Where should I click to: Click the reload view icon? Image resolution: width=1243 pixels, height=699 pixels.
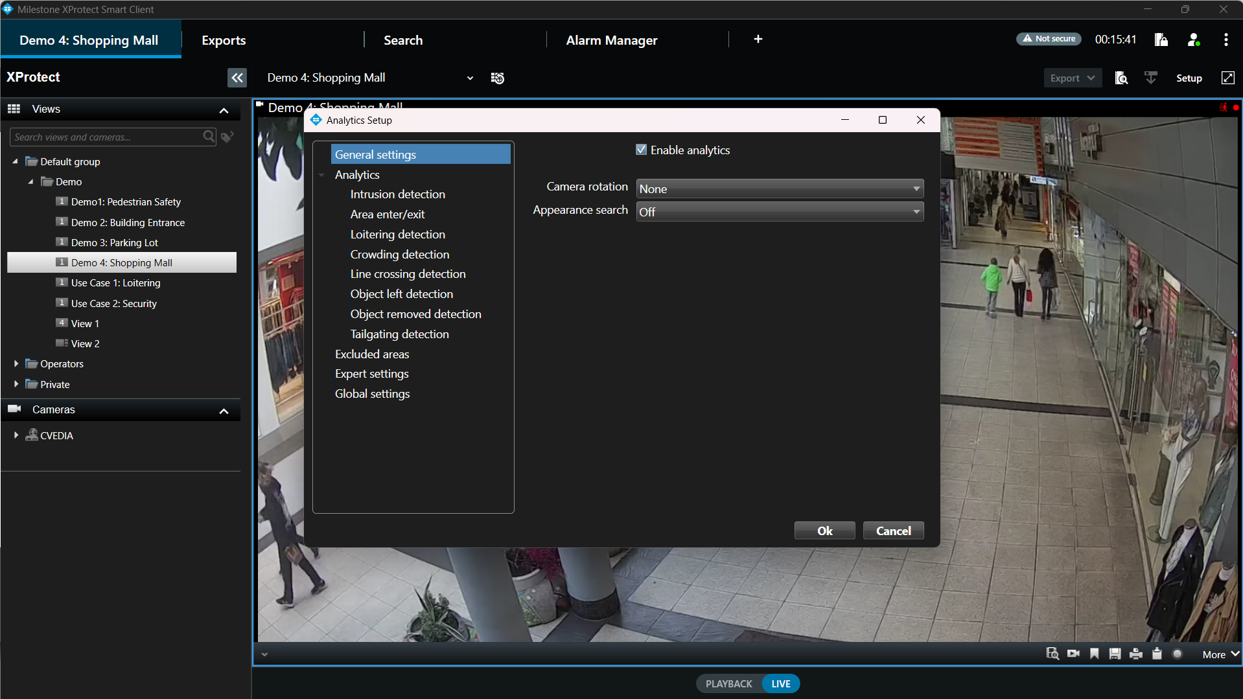click(x=497, y=78)
